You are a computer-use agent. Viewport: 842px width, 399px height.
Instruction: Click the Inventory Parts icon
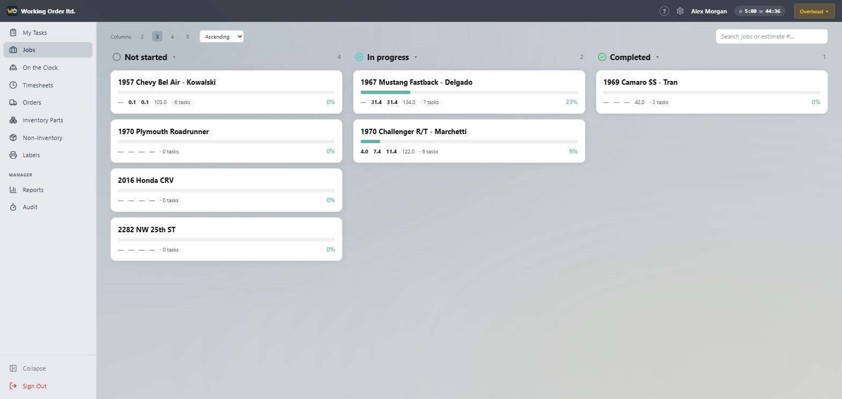pos(13,120)
